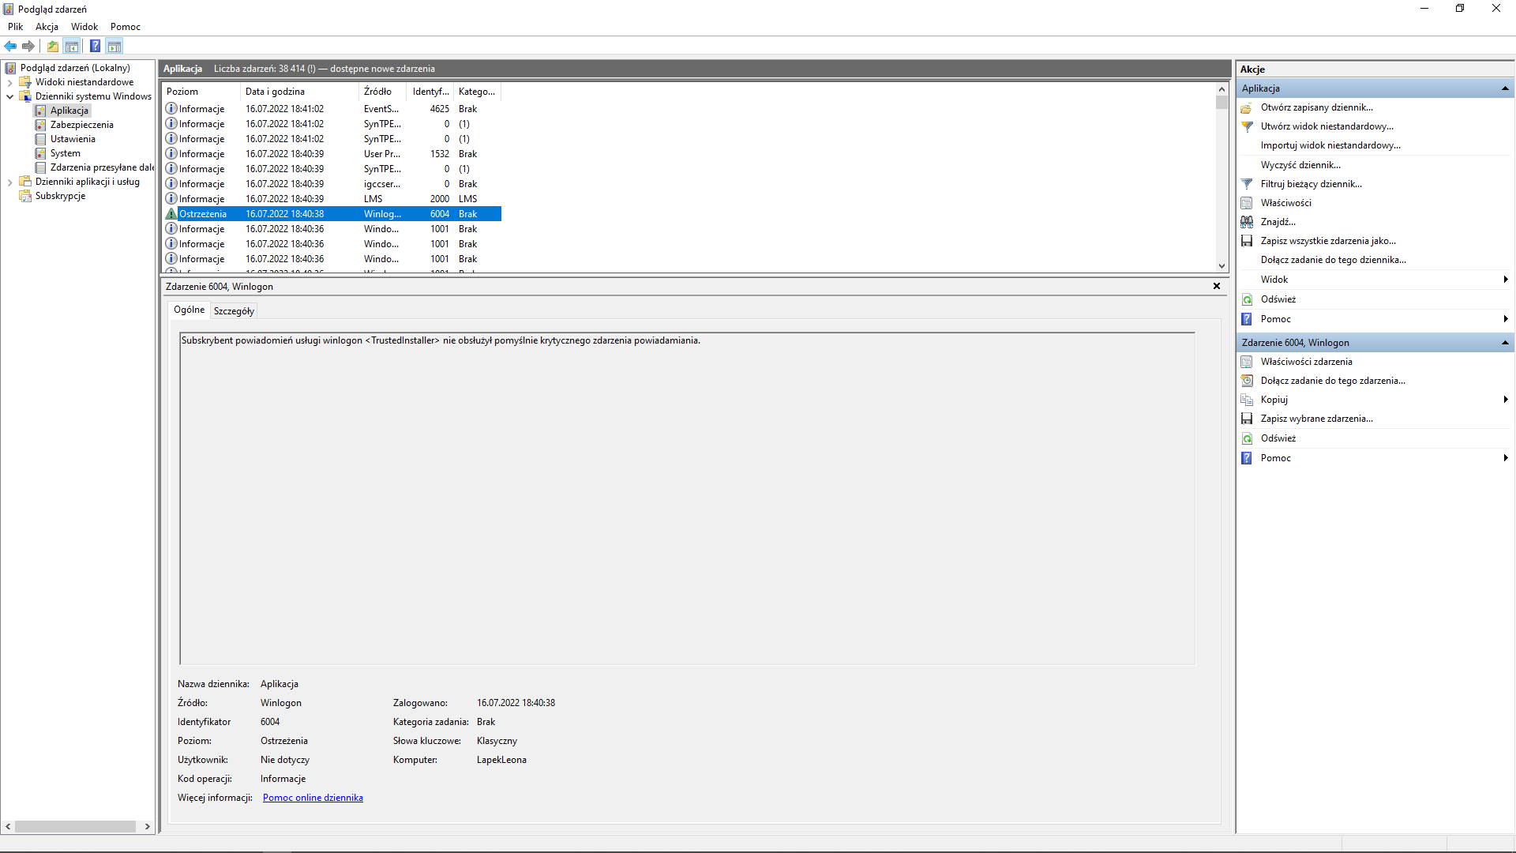1516x853 pixels.
Task: Open Pomoc submenu arrow under Zdarzenie 6004
Action: [1506, 458]
